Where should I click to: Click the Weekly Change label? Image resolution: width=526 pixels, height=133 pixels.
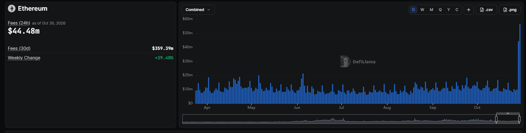(x=24, y=58)
